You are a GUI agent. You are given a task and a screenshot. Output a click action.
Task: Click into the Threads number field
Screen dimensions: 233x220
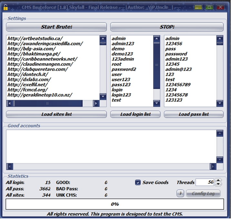(x=204, y=182)
